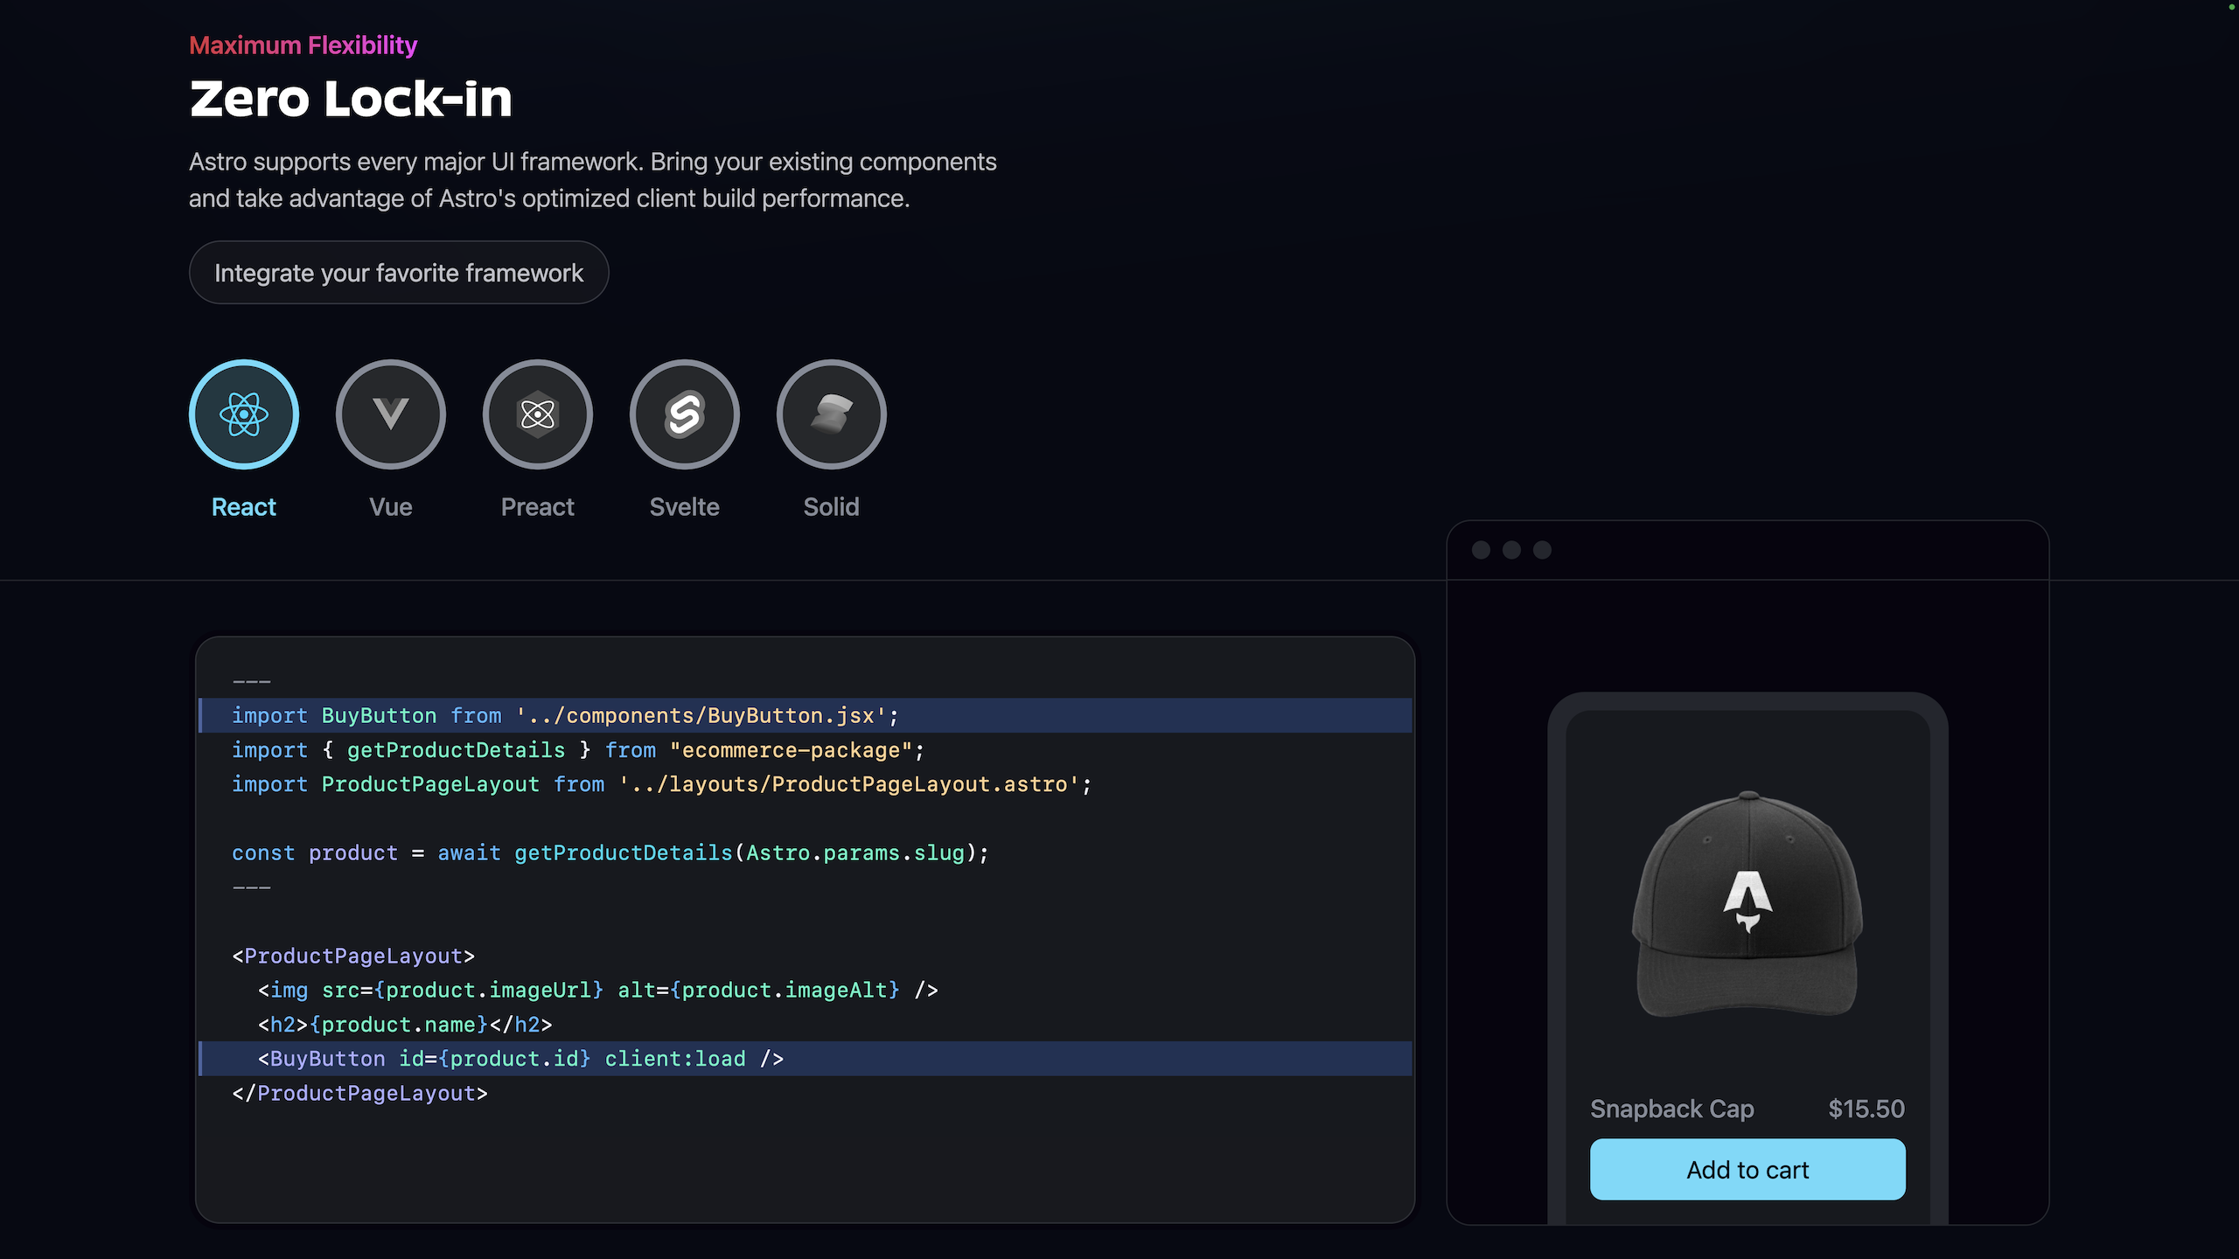Viewport: 2239px width, 1259px height.
Task: Pick the Svelte framework icon
Action: 684,414
